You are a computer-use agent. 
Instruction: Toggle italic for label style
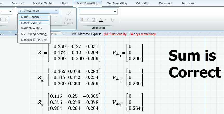[x=88, y=20]
